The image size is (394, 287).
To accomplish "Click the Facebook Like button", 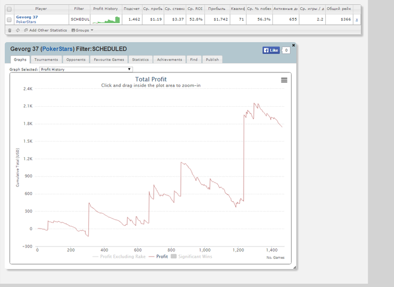I will click(x=271, y=50).
